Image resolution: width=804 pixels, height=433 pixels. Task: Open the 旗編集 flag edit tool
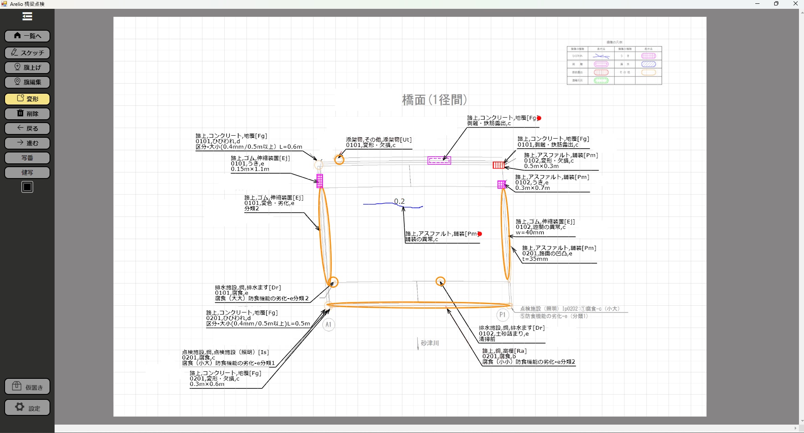(x=27, y=82)
